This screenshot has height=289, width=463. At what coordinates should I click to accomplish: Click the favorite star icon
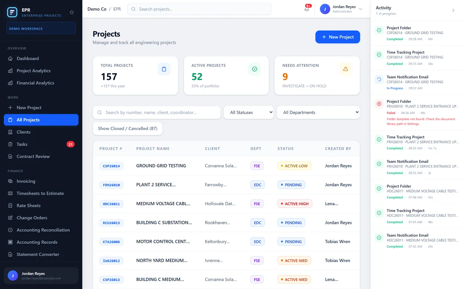tap(72, 12)
